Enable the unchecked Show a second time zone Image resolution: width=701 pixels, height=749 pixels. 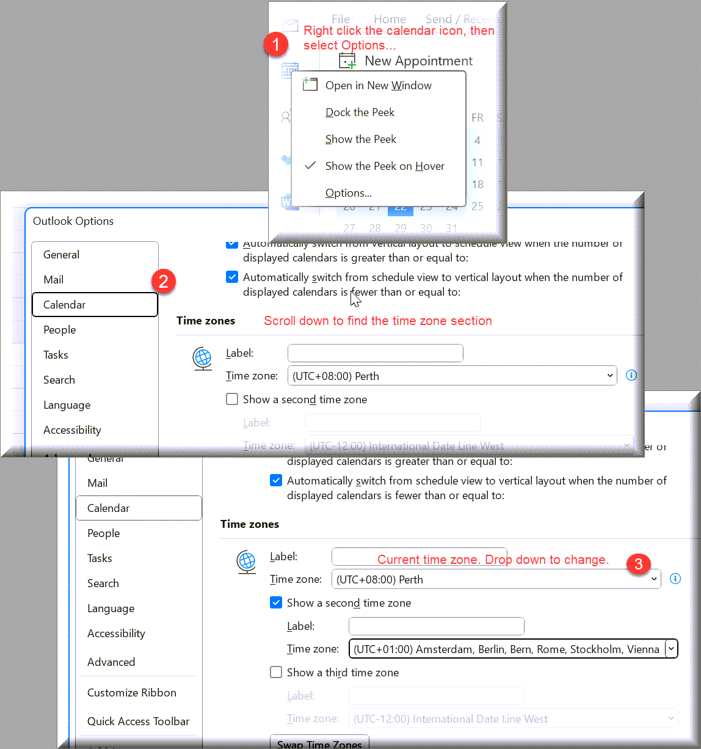(232, 400)
